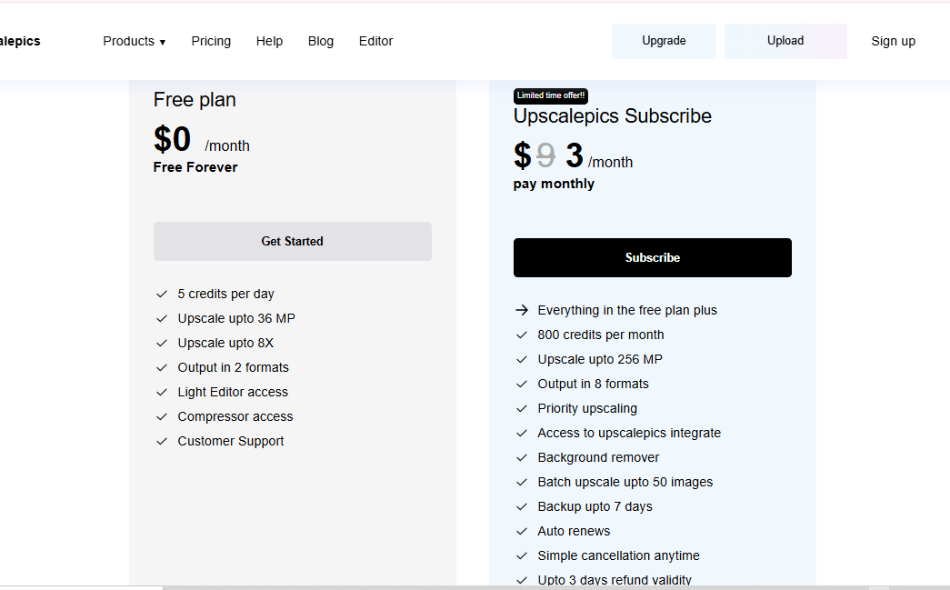Click checkmark beside Upscale upto 256 MP

(x=522, y=359)
